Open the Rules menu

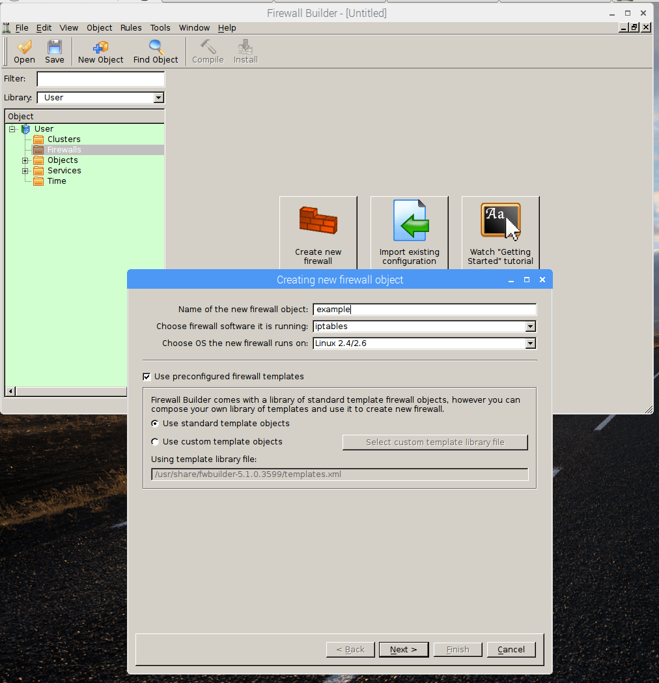(131, 28)
